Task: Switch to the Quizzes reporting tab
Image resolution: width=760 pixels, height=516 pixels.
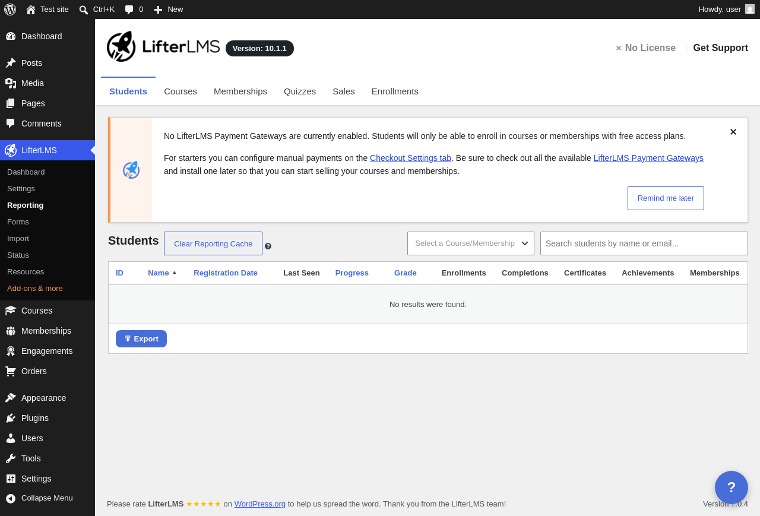Action: click(x=300, y=91)
